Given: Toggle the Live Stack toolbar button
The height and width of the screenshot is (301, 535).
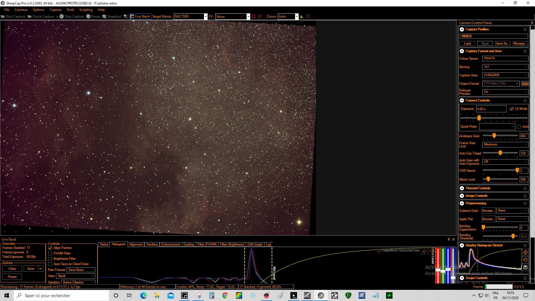Looking at the screenshot, I should [140, 16].
